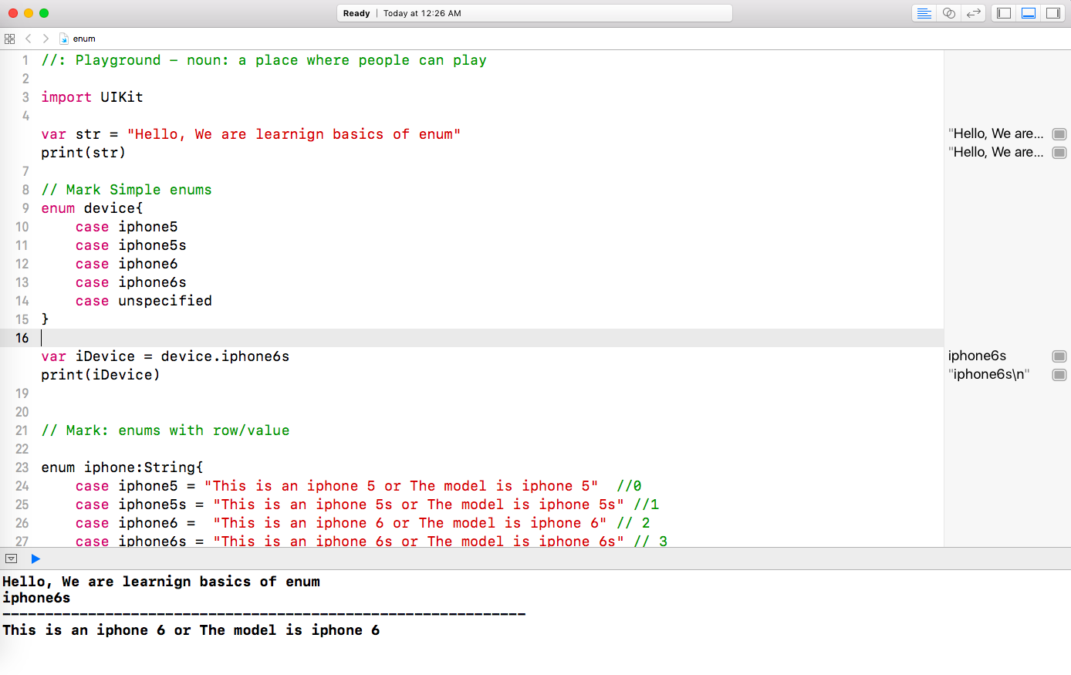Click the forward navigation chevron
This screenshot has width=1071, height=675.
[45, 38]
